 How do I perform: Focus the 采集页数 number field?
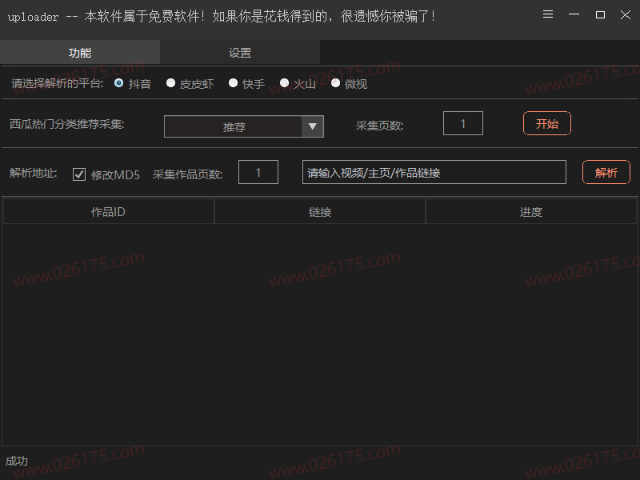[463, 123]
